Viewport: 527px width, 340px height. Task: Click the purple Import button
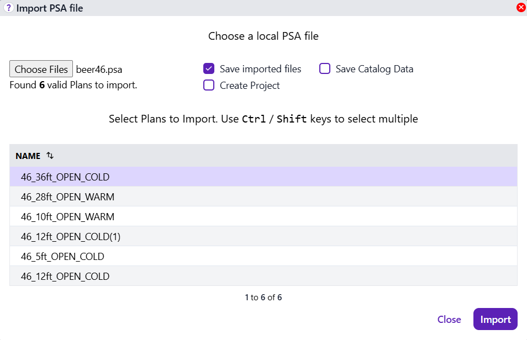tap(495, 320)
